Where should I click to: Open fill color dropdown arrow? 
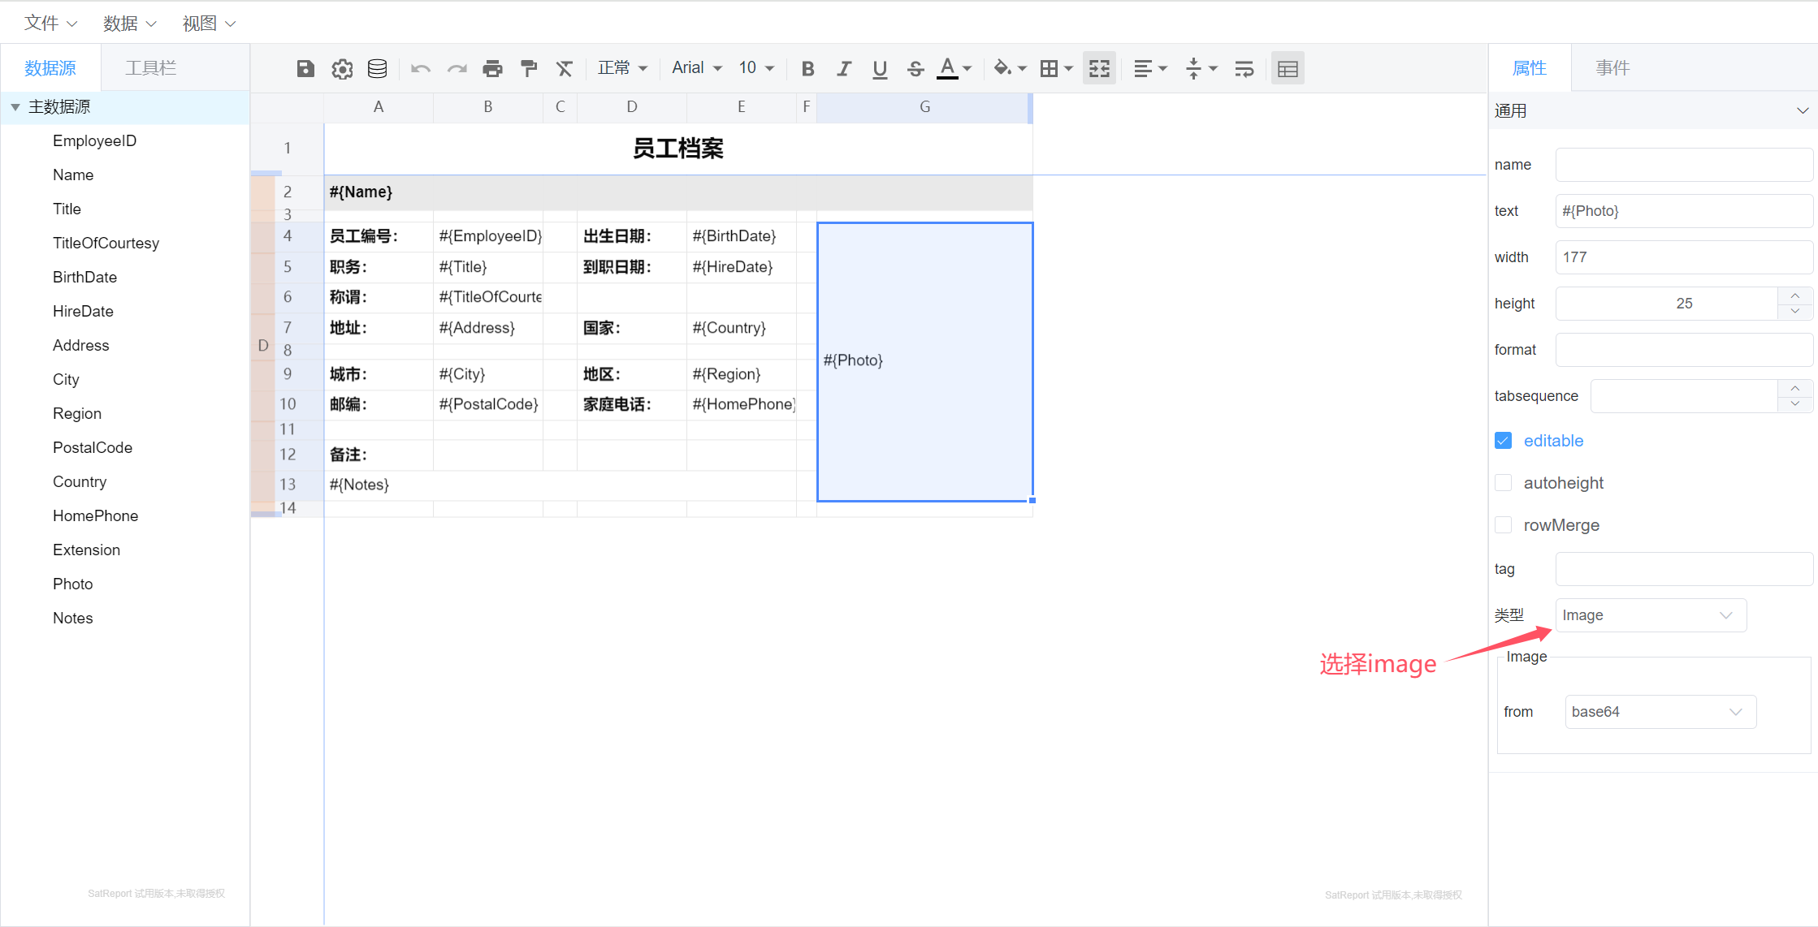[1022, 69]
